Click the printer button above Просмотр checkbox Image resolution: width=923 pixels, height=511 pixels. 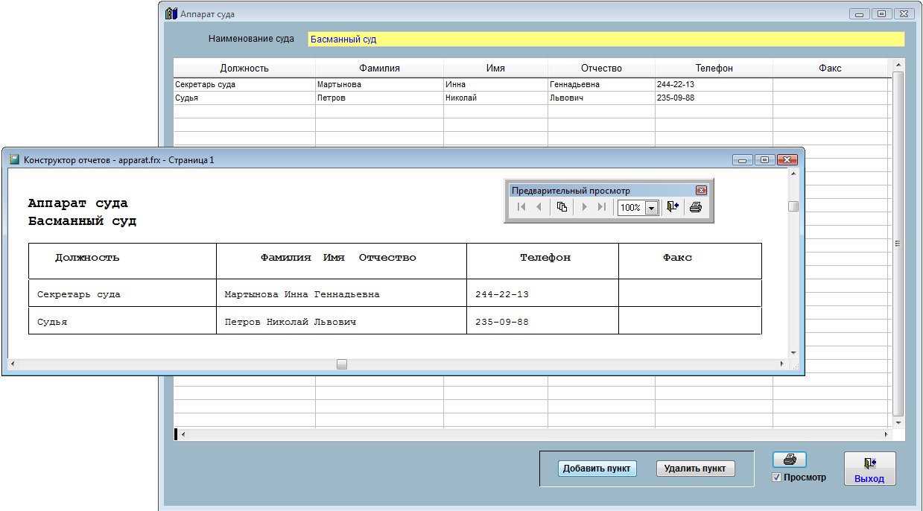pos(790,460)
